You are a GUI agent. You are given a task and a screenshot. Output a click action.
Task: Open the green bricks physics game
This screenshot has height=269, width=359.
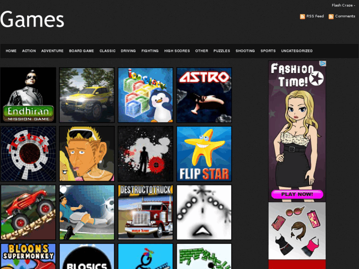(x=204, y=256)
